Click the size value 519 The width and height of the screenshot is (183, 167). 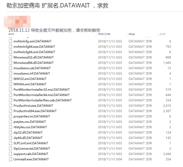(x=168, y=90)
